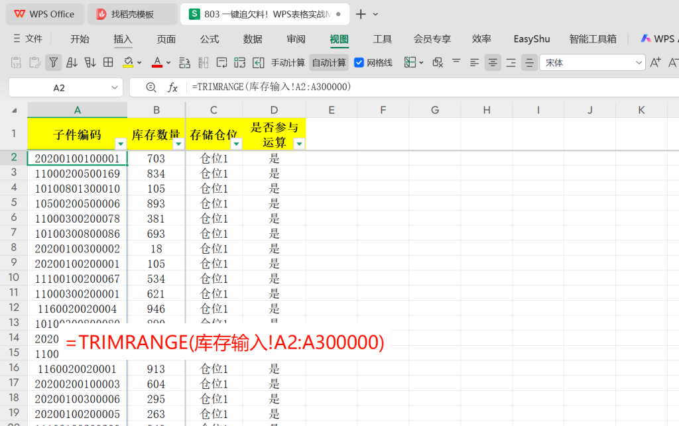Viewport: 679px width, 426px height.
Task: Click the align left icon
Action: [x=475, y=63]
